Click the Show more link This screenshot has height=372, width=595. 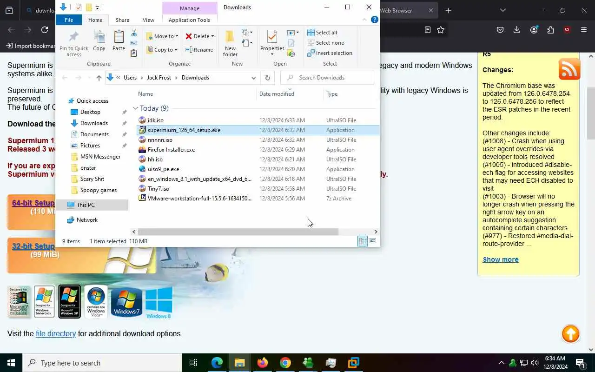501,259
